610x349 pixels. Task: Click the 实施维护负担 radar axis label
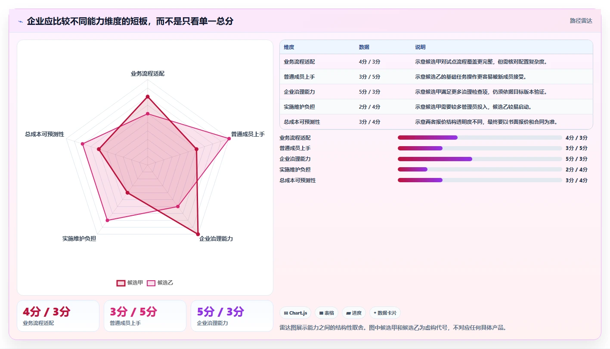[x=79, y=239]
